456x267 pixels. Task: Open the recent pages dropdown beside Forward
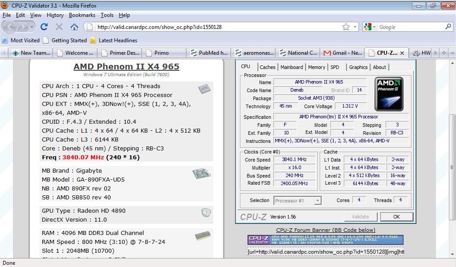click(32, 27)
